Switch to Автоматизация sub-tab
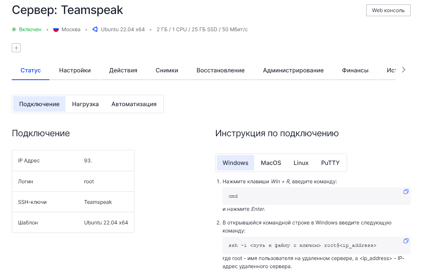Viewport: 422px width, 274px height. tap(134, 104)
